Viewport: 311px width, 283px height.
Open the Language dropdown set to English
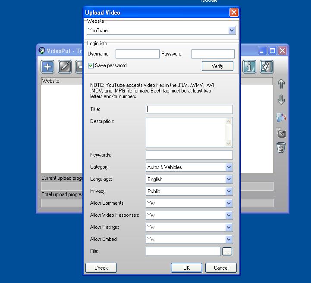click(x=189, y=179)
